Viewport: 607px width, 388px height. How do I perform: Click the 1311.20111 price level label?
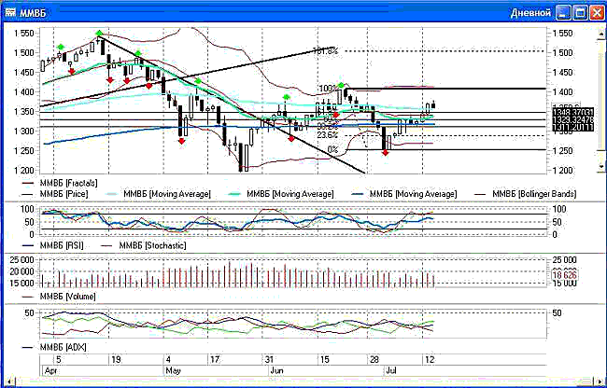[572, 128]
